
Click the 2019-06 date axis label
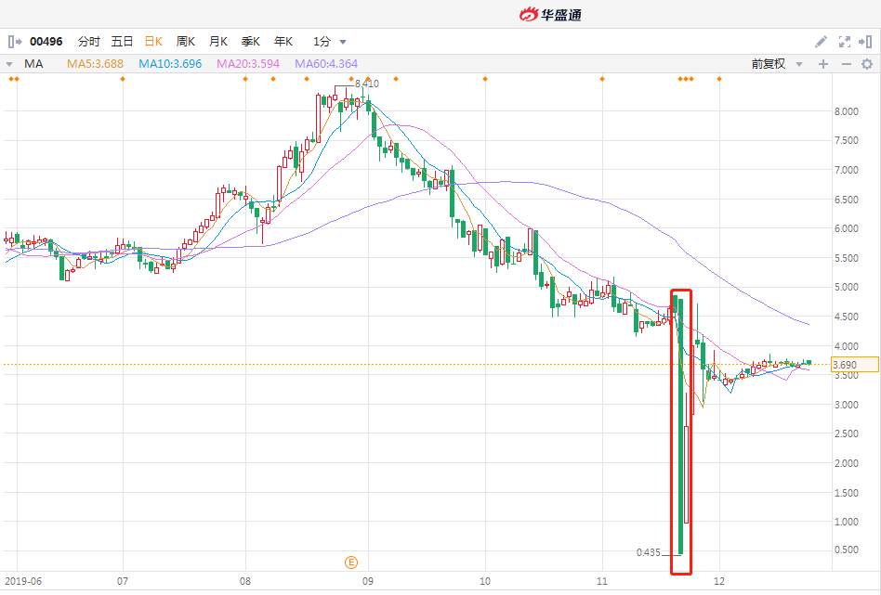(x=23, y=581)
